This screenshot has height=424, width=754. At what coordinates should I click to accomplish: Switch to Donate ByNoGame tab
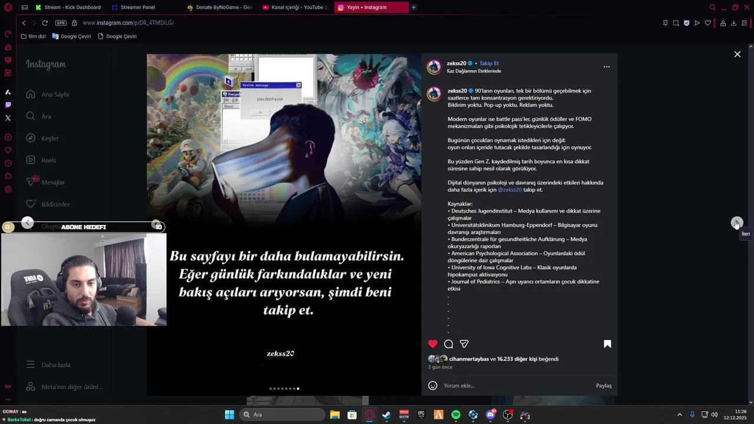coord(220,7)
